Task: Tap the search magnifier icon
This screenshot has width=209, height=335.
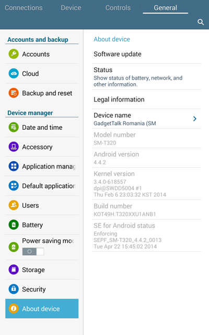Action: 201,22
